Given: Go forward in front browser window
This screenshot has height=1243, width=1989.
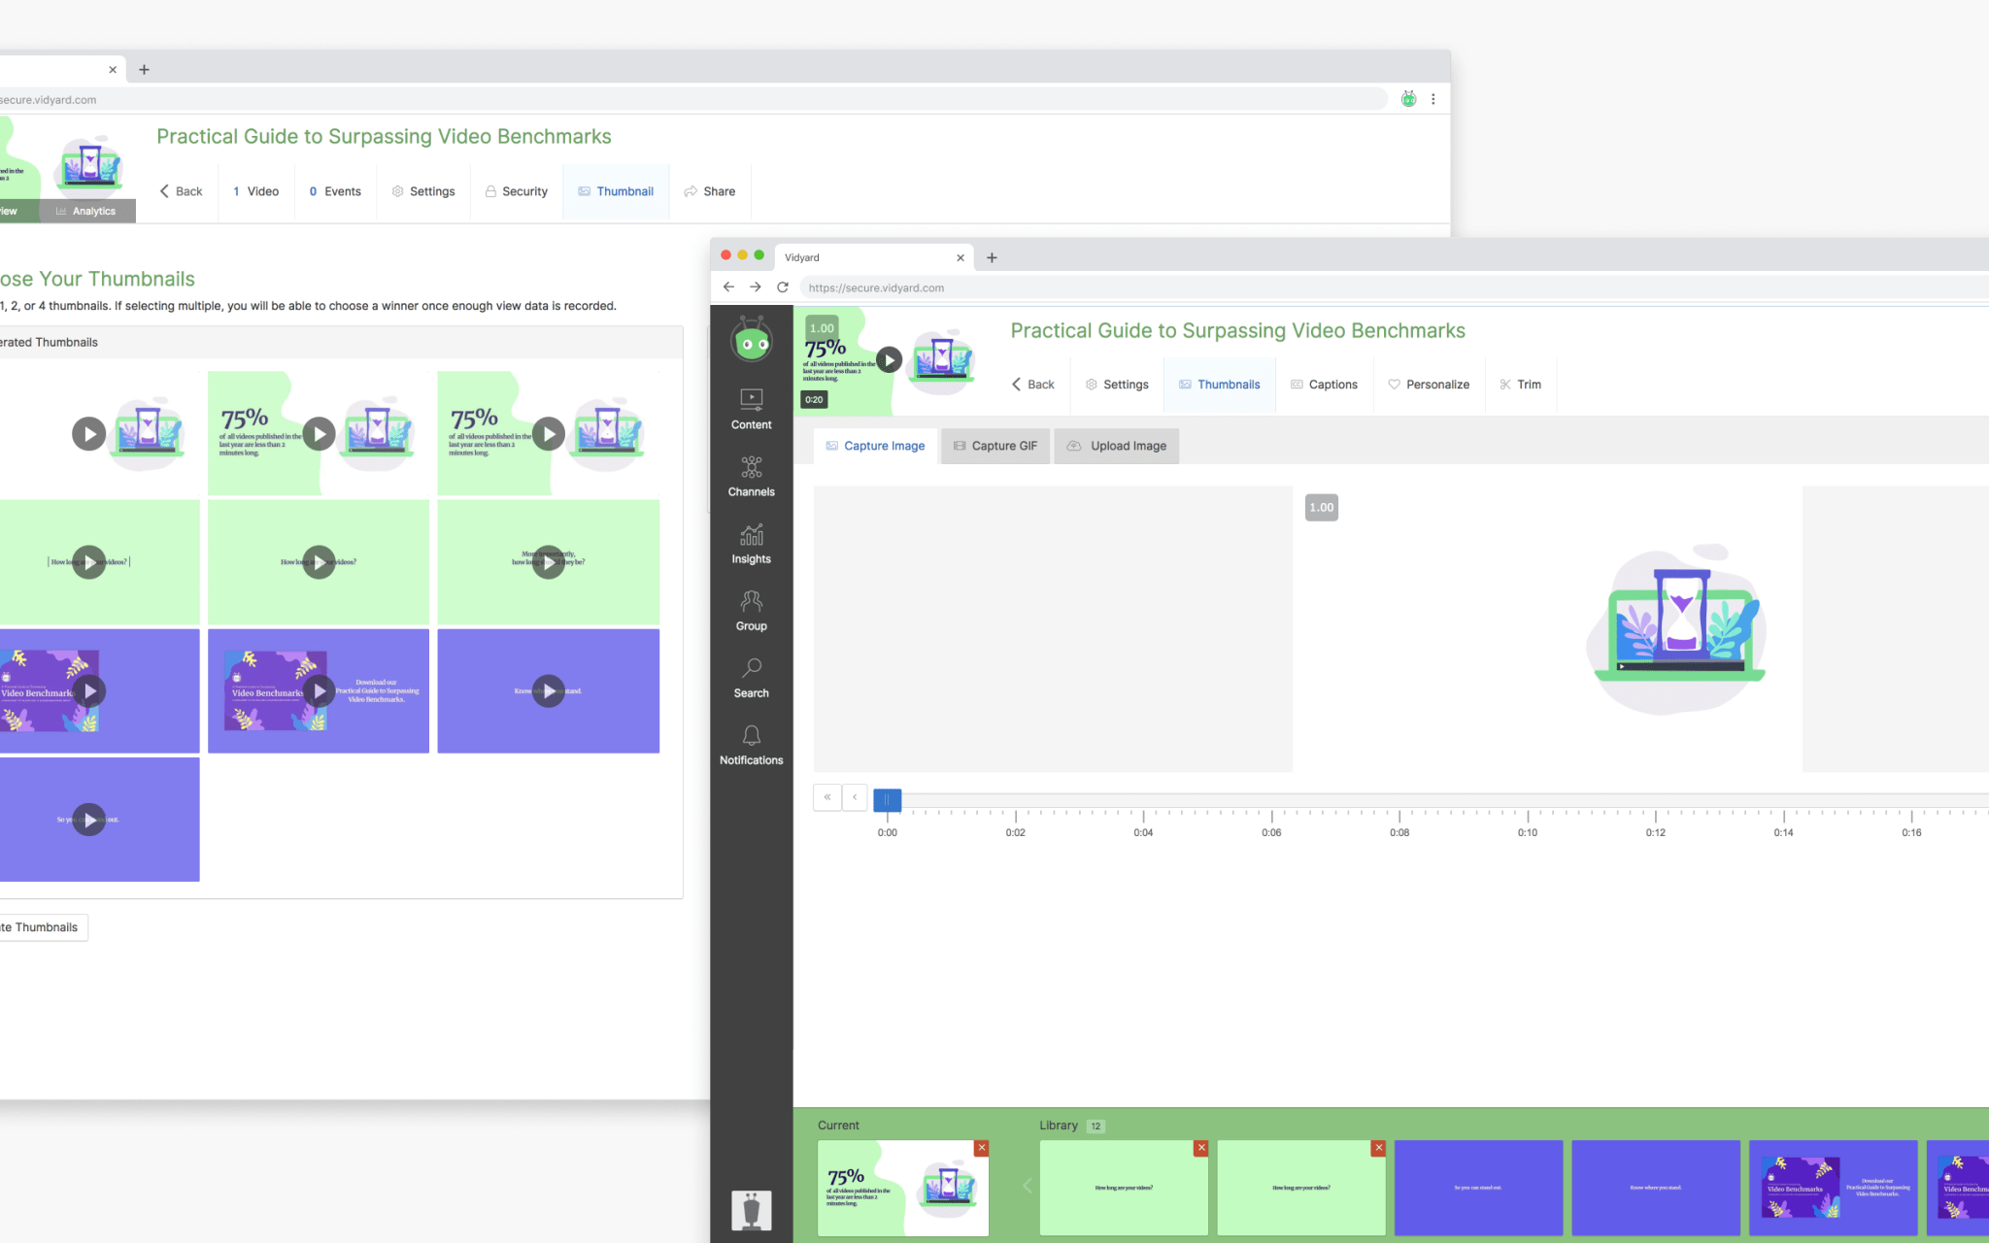Looking at the screenshot, I should click(756, 287).
